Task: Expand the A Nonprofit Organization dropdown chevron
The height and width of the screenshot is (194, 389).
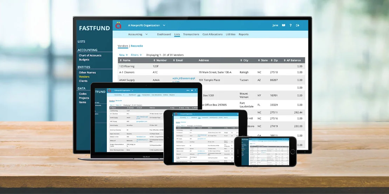Action: pyautogui.click(x=164, y=25)
